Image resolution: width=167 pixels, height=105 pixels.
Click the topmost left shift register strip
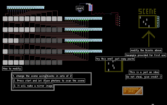coord(25,7)
